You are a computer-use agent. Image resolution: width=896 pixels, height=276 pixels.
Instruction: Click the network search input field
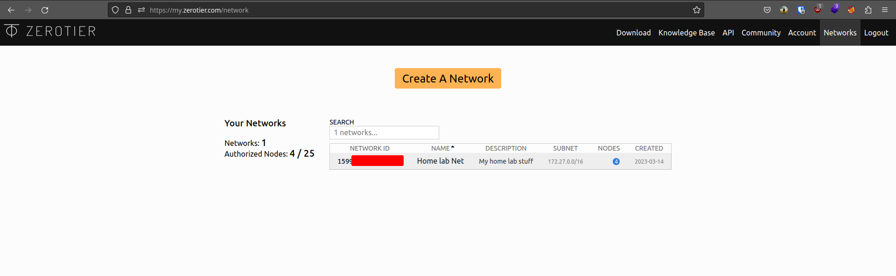(384, 132)
